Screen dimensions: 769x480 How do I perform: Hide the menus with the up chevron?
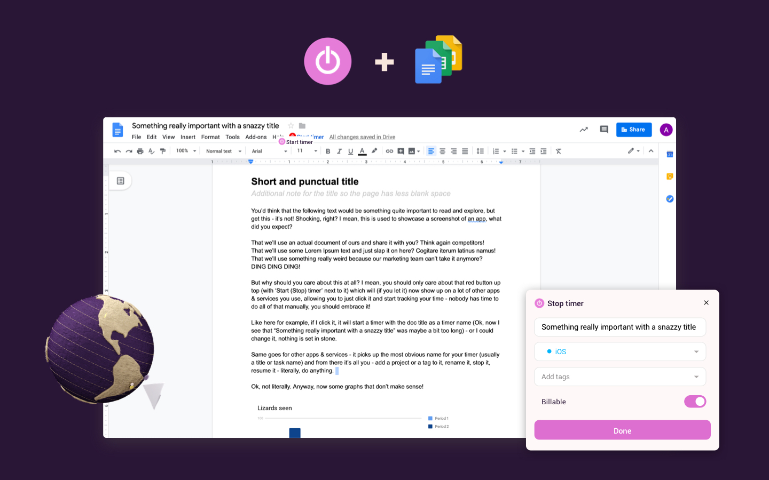click(x=651, y=151)
